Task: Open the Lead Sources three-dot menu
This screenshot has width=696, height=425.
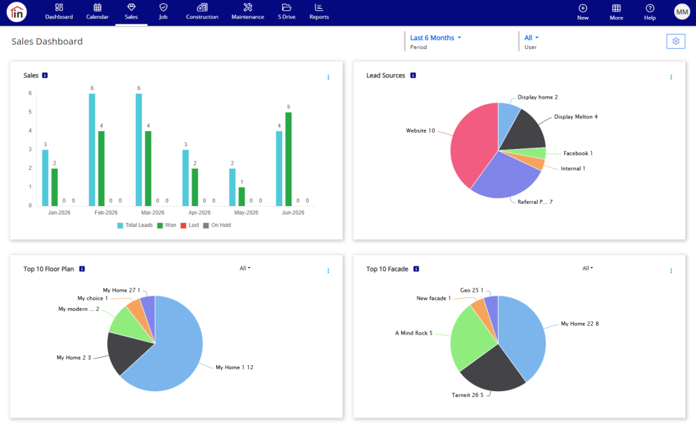Action: (671, 78)
